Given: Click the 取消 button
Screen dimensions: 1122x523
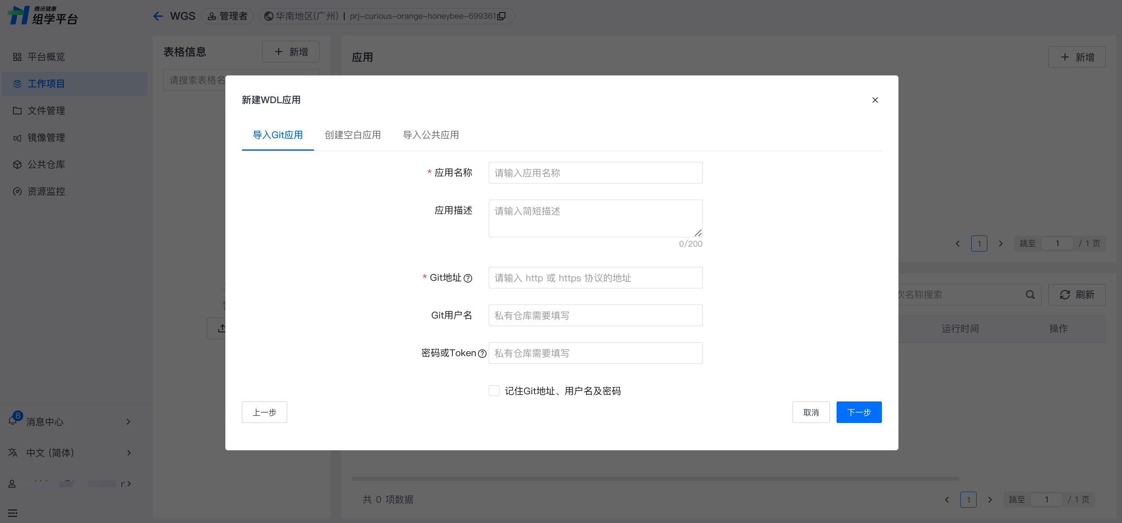Looking at the screenshot, I should point(811,412).
